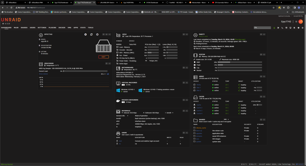The image size is (306, 166).
Task: Click the Unraid logo
Action: (x=11, y=20)
